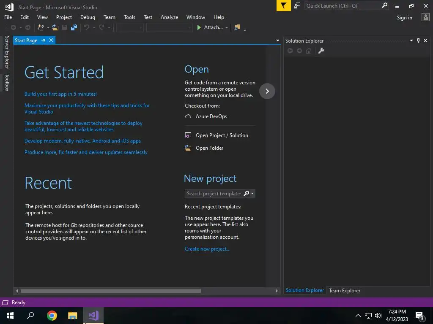Screen dimensions: 433x324
Task: Click Solution Explorer Properties wrench icon
Action: click(321, 51)
